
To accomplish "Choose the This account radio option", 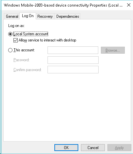I will 10,50.
